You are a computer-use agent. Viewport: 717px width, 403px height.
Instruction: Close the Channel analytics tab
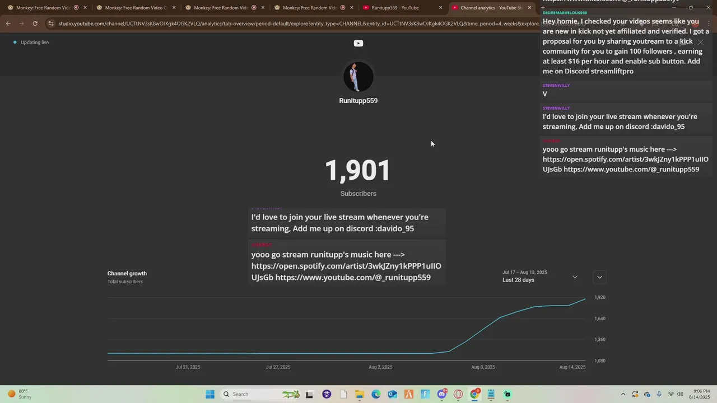pos(529,8)
